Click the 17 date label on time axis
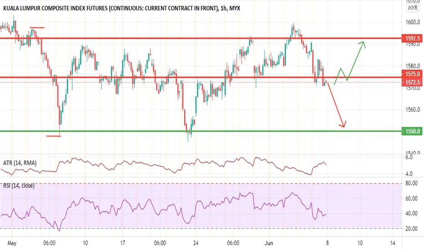The height and width of the screenshot is (250, 424). click(x=123, y=243)
